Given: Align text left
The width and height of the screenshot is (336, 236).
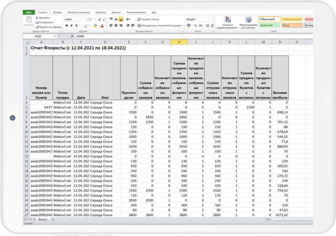Looking at the screenshot, I should (111, 26).
